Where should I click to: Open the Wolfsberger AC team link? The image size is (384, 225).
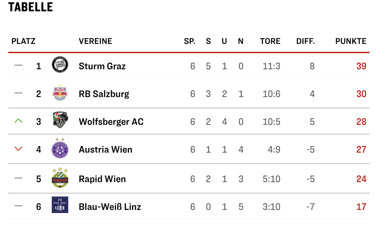(x=111, y=122)
